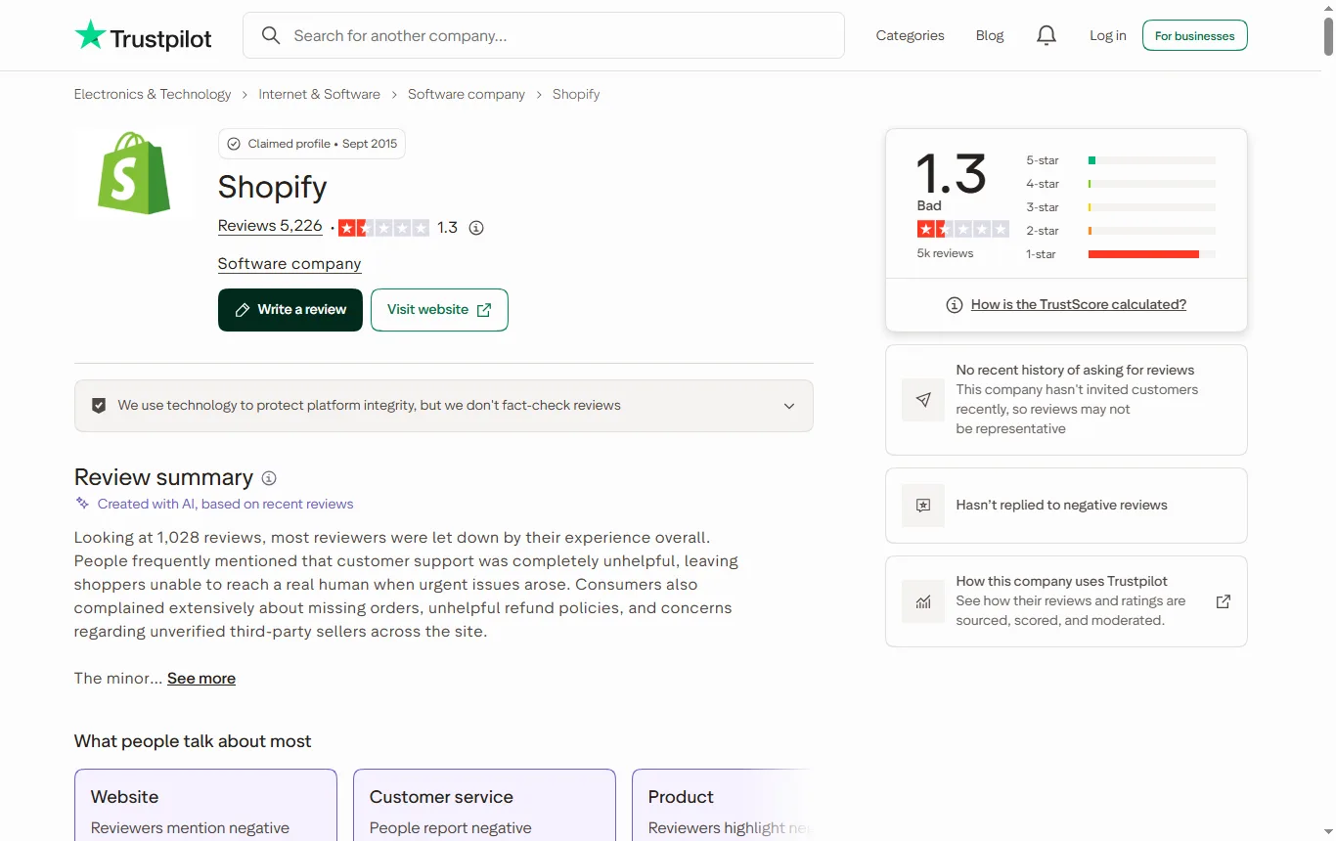Click the Shopify bag logo
The image size is (1336, 841).
pyautogui.click(x=134, y=173)
